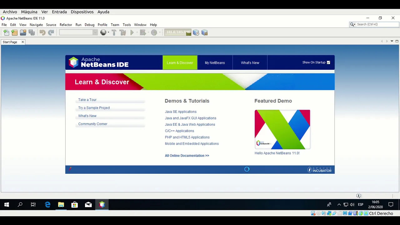
Task: Open the Community Corner link
Action: [x=93, y=124]
